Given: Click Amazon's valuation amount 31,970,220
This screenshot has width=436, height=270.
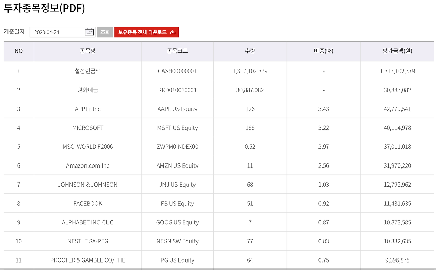Looking at the screenshot, I should 398,166.
